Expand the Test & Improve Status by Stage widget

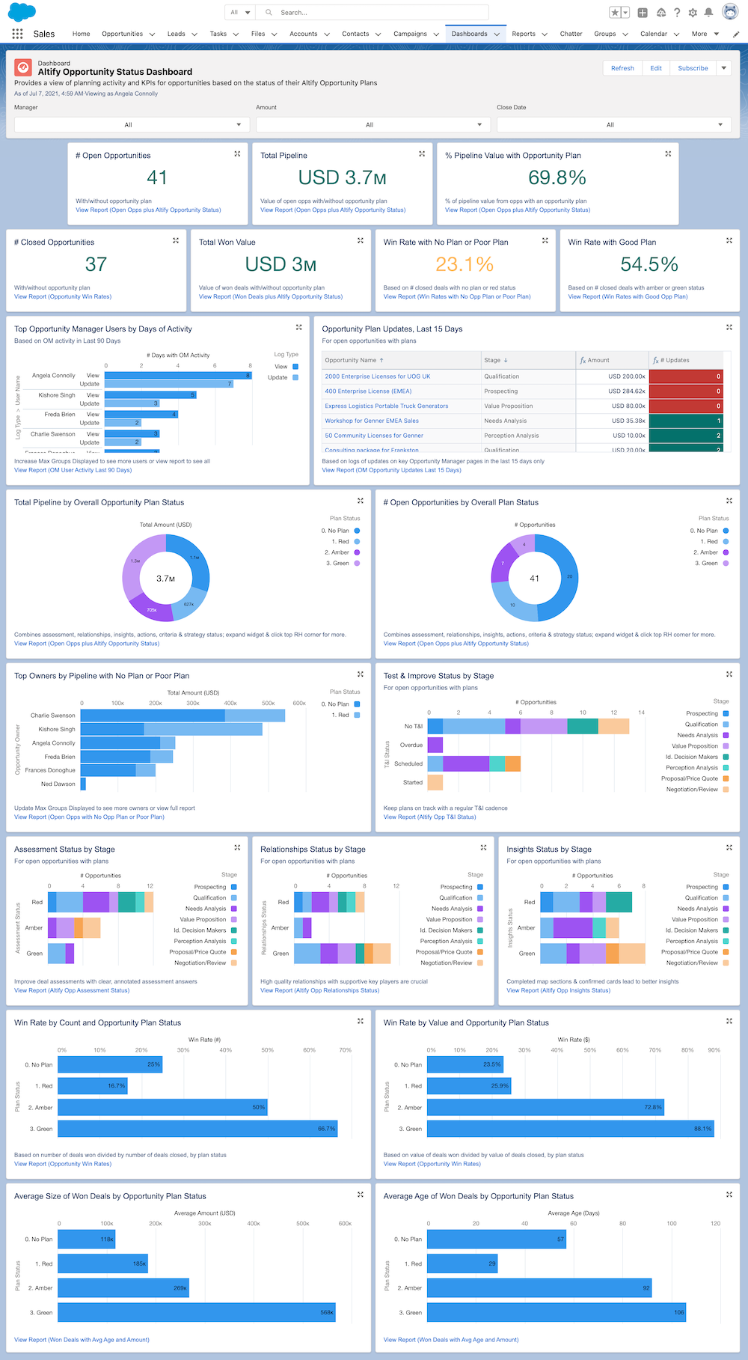[x=729, y=674]
